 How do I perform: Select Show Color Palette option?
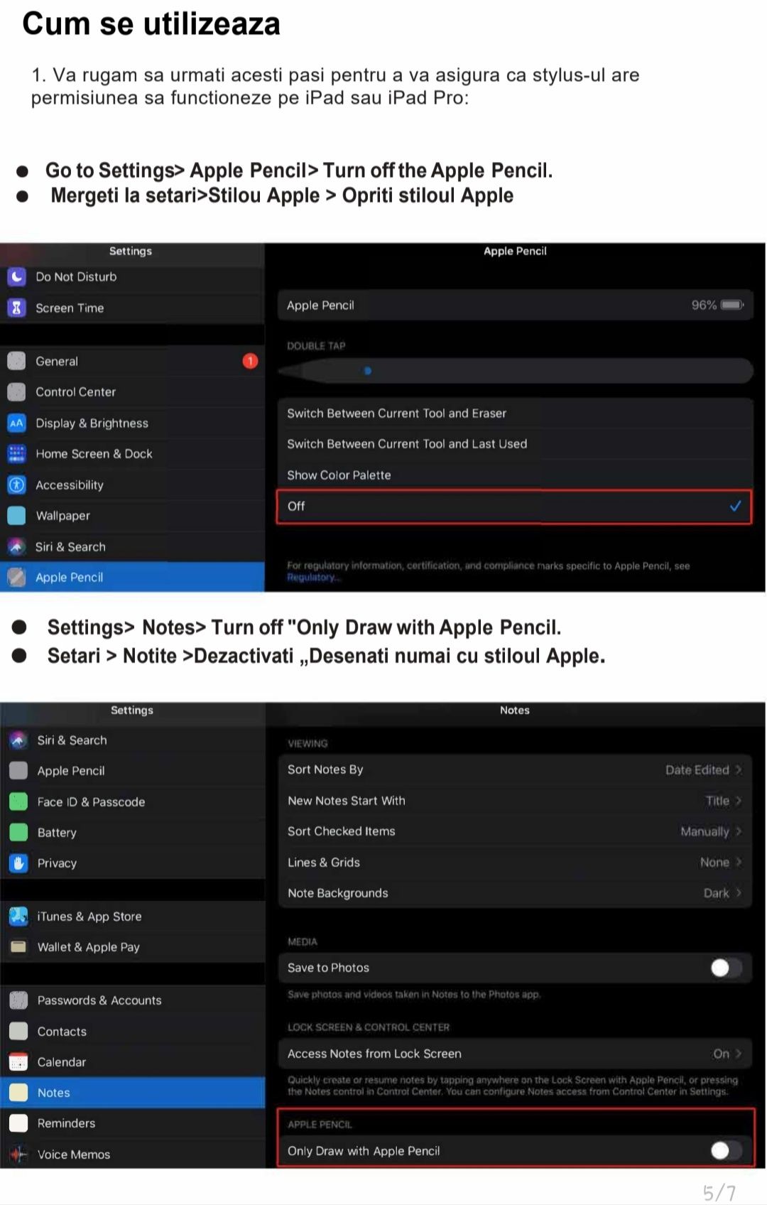tap(514, 475)
